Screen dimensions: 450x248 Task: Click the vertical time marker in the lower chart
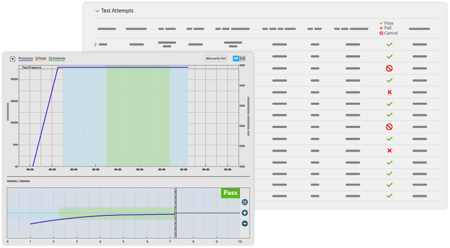point(176,213)
